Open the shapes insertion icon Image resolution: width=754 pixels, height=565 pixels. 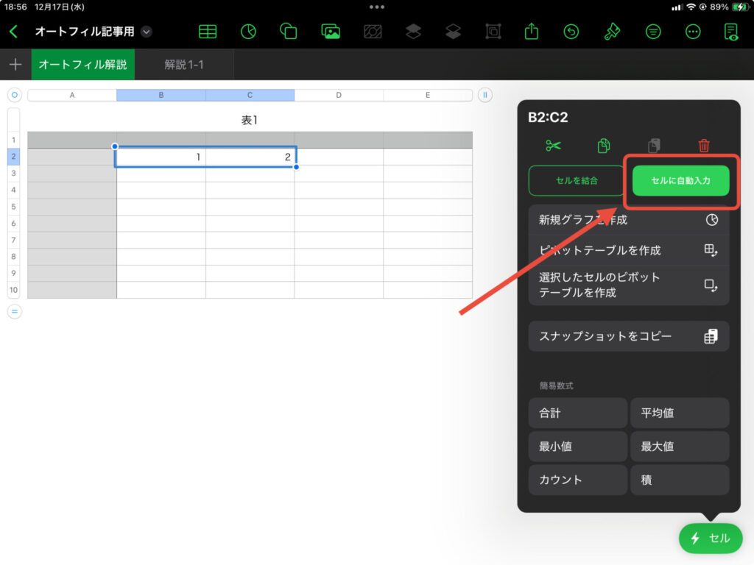tap(289, 31)
